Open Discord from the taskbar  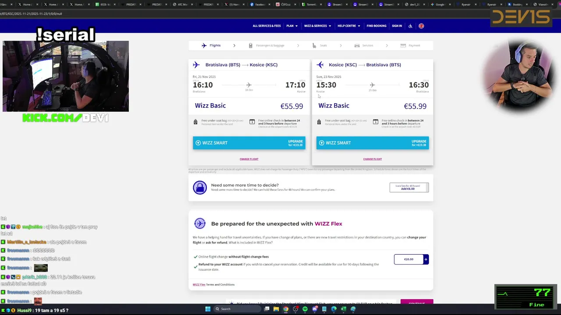315,309
